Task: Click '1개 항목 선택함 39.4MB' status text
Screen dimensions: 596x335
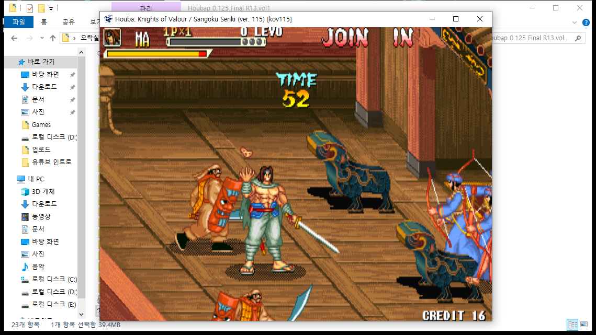Action: (x=85, y=325)
